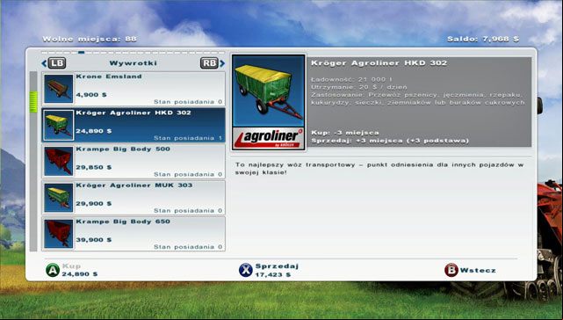Click the RB next category button
The width and height of the screenshot is (563, 320).
point(209,63)
